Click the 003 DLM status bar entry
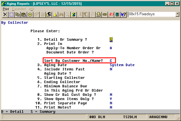 click(97, 117)
